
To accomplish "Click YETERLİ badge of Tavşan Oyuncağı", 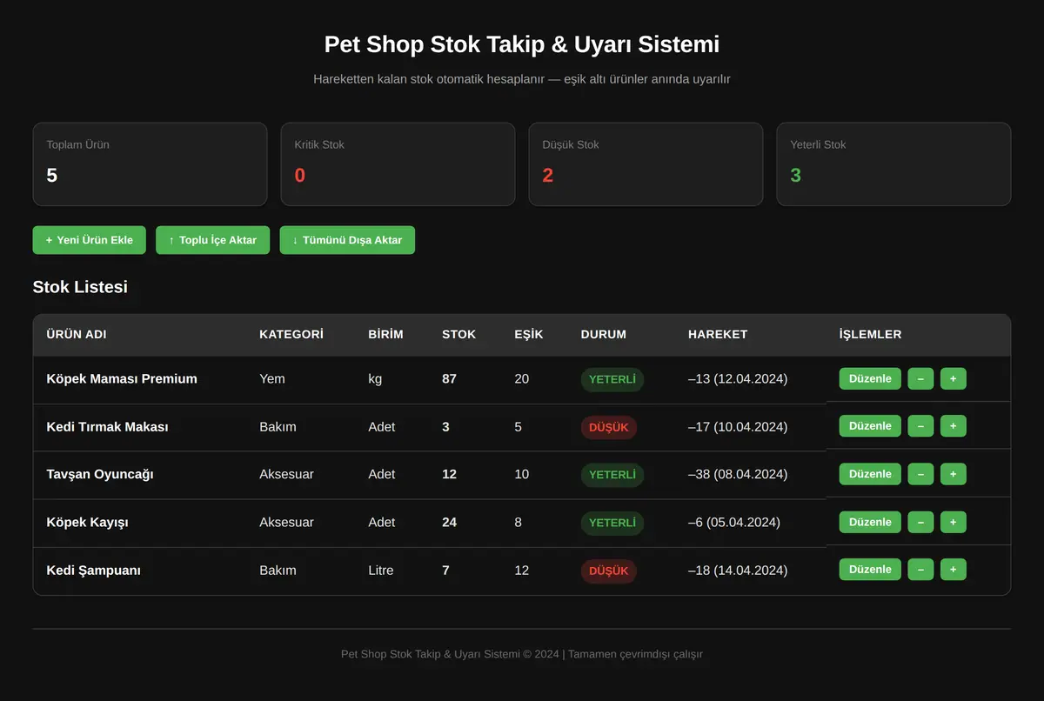I will coord(612,475).
